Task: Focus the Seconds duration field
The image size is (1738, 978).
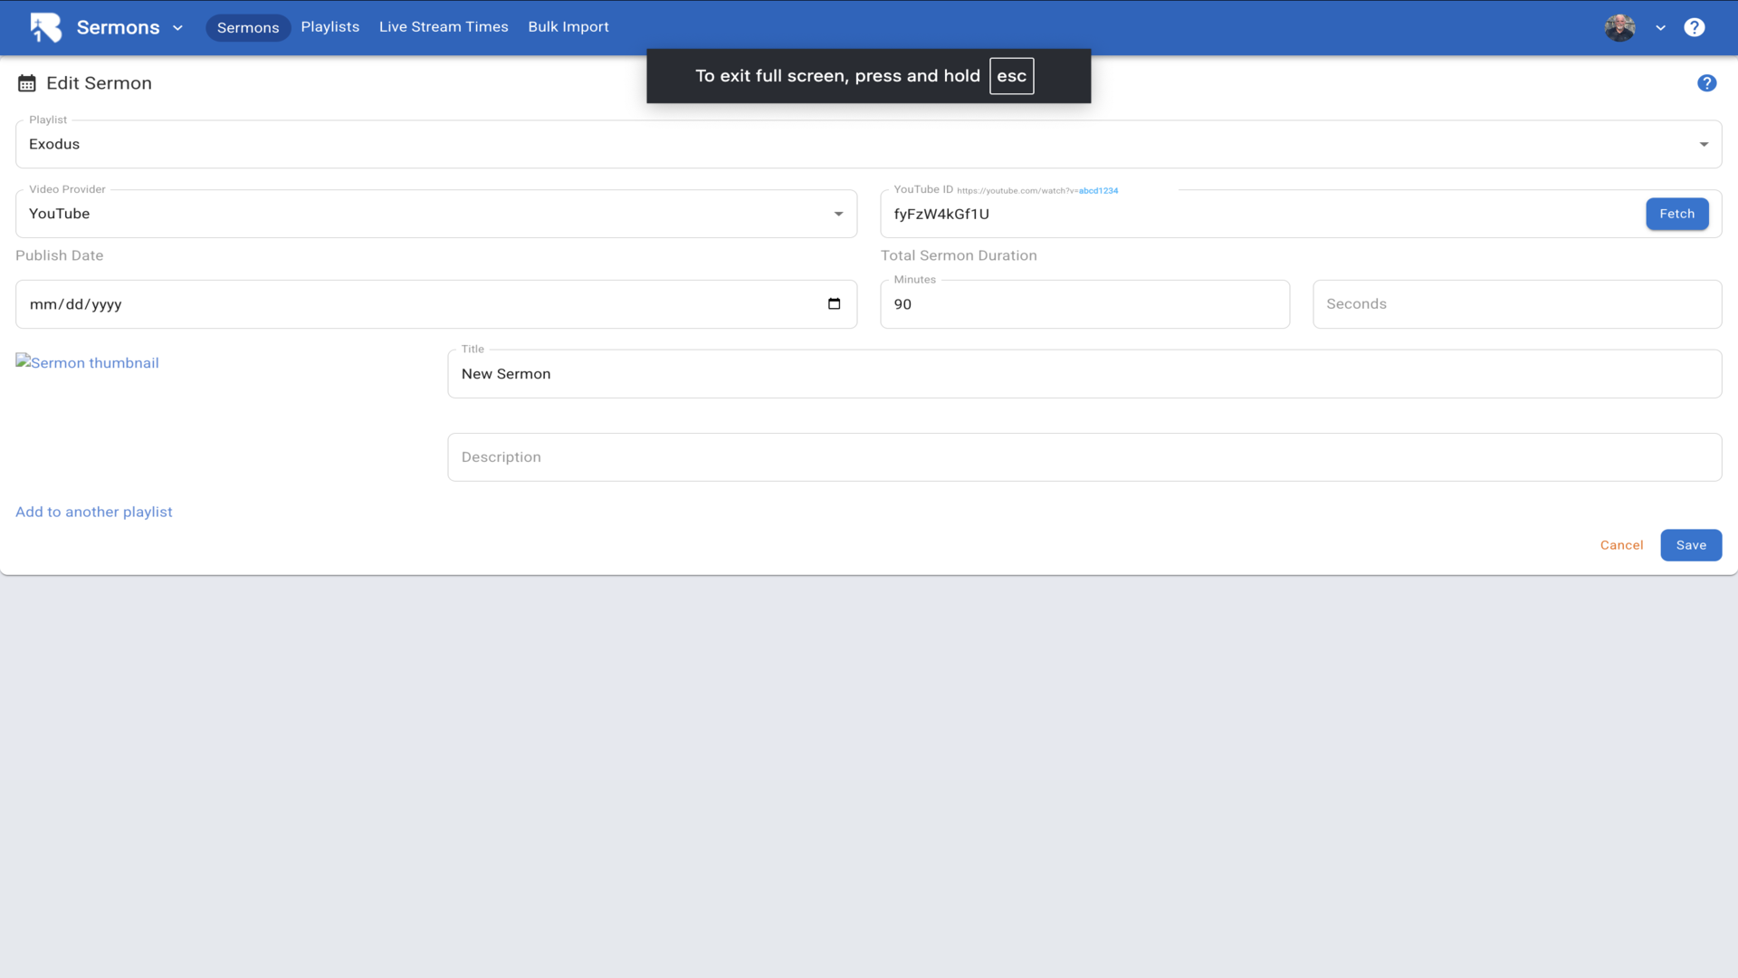Action: (x=1516, y=304)
